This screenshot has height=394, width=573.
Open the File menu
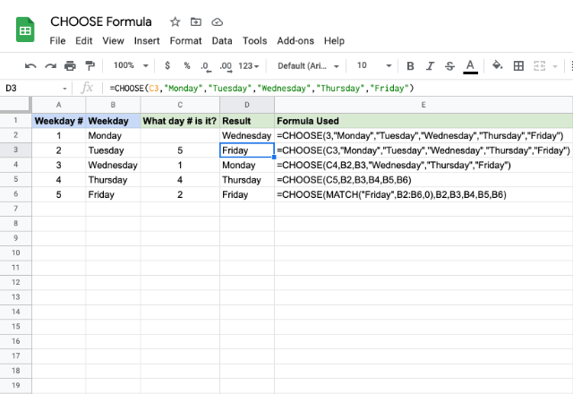click(x=57, y=41)
